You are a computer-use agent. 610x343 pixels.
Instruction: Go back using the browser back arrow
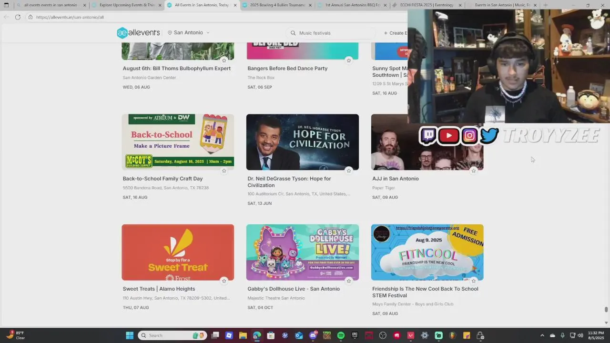pyautogui.click(x=6, y=17)
